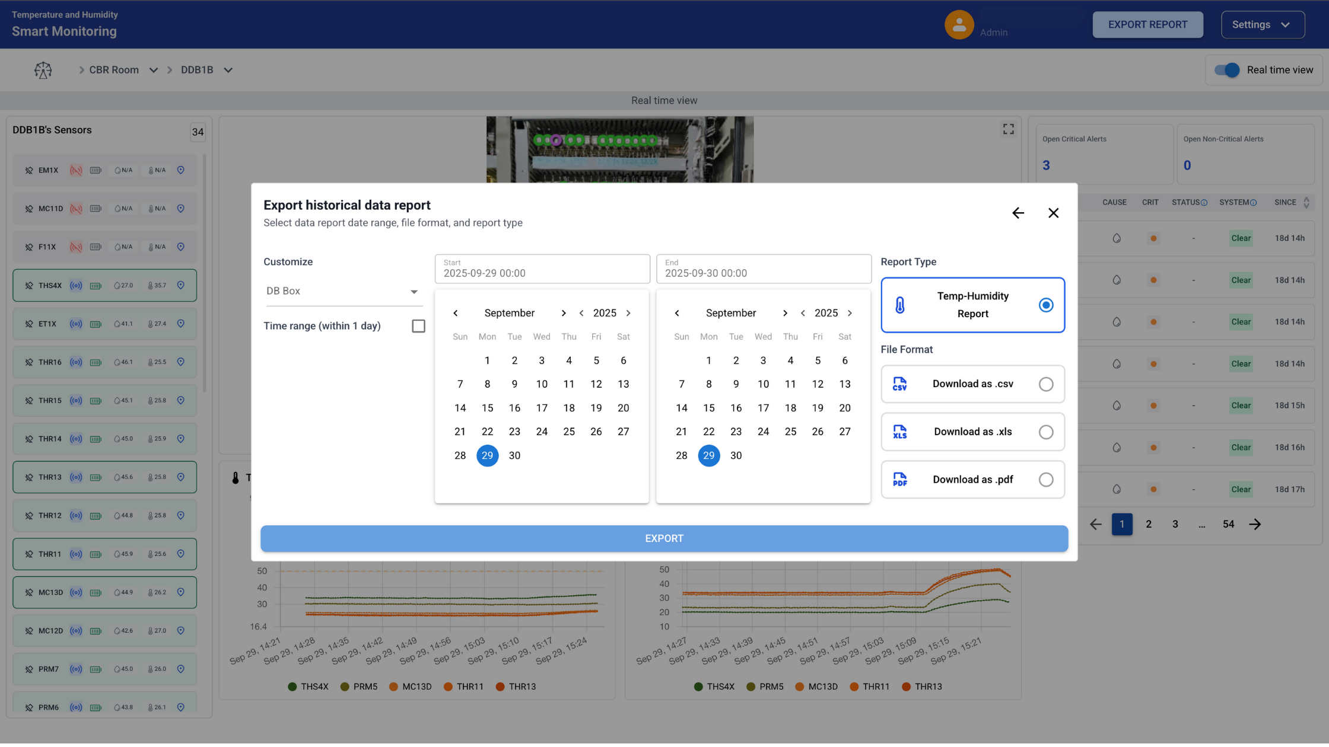1329x747 pixels.
Task: Click the blue EXPORT button
Action: pos(664,538)
